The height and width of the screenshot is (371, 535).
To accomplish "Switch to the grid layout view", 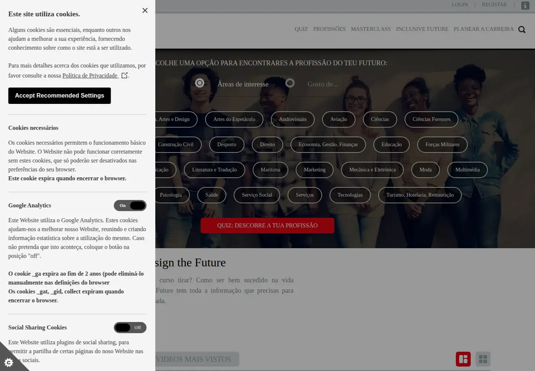I will pos(483,359).
